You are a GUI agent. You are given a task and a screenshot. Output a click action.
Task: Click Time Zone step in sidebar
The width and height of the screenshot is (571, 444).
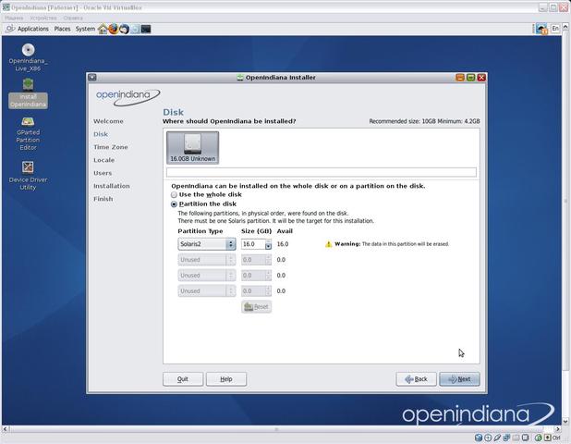point(110,147)
